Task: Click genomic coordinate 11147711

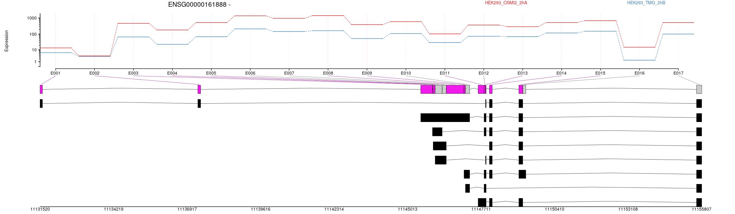Action: click(481, 209)
